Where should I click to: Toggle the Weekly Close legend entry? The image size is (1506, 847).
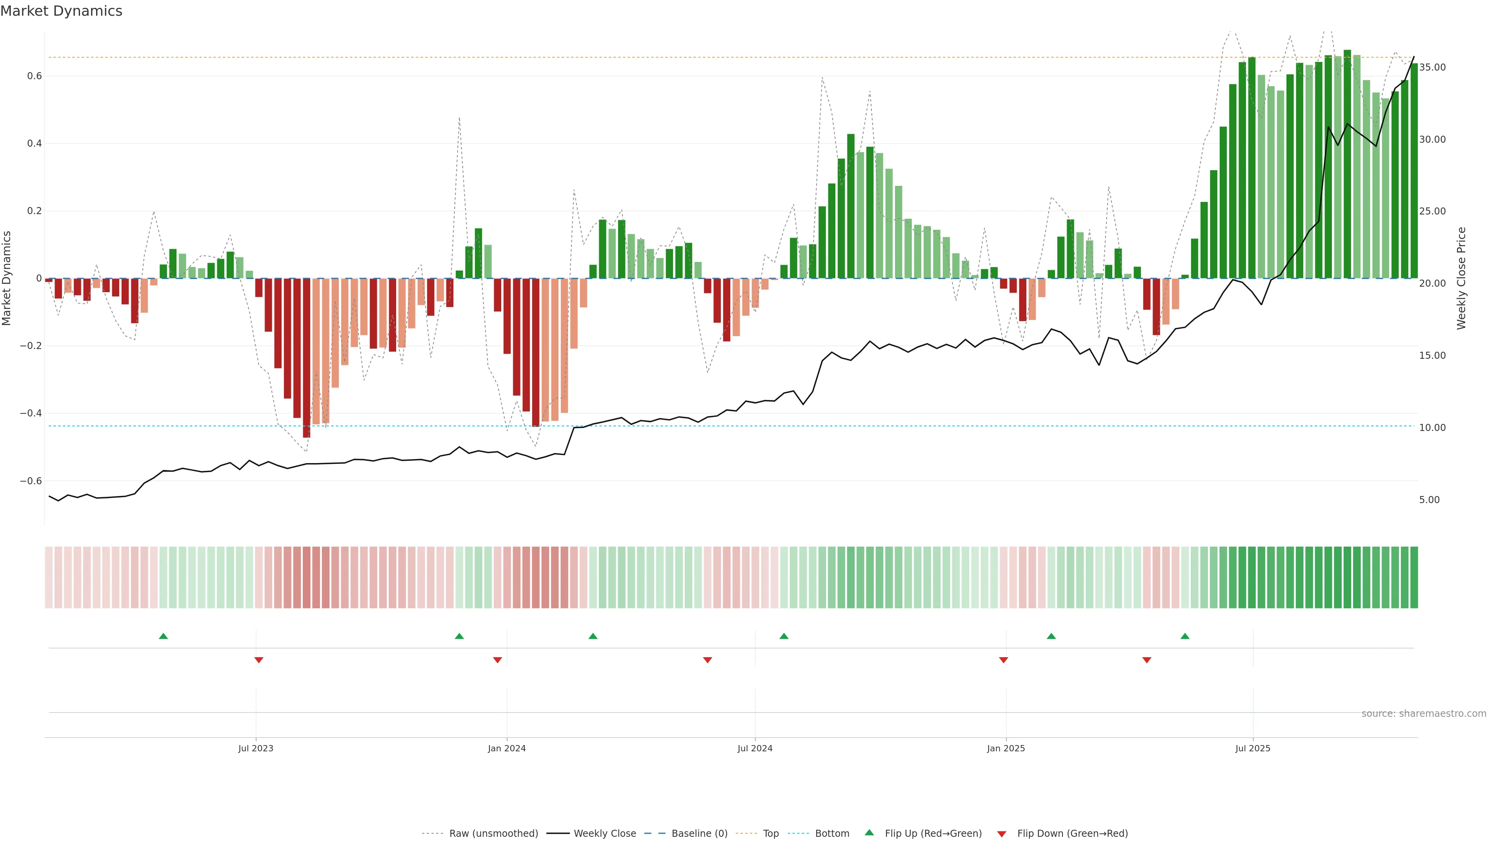604,833
